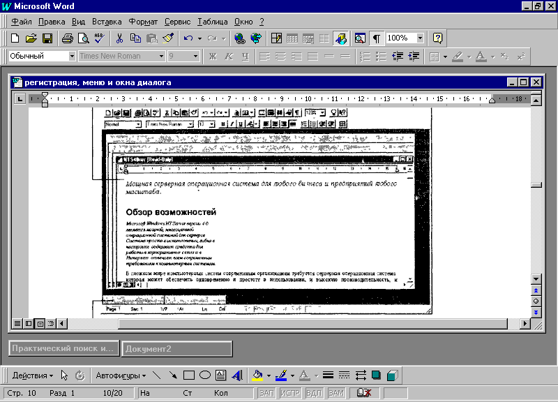
Task: Save the document with the floppy disk icon
Action: [x=47, y=38]
